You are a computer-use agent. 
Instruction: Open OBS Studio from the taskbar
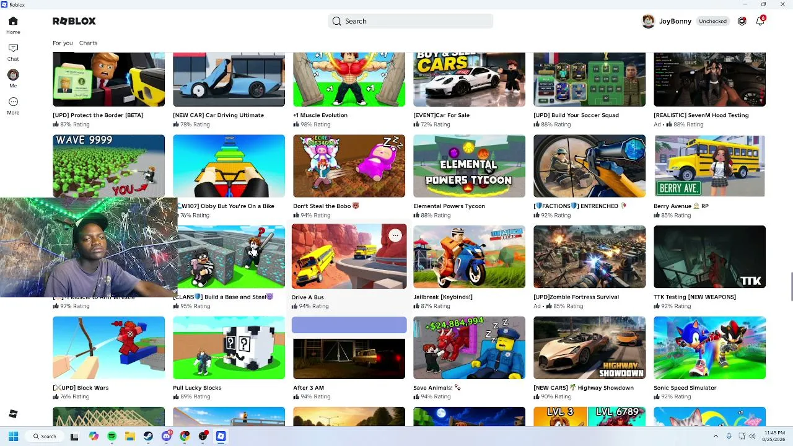[x=203, y=436]
